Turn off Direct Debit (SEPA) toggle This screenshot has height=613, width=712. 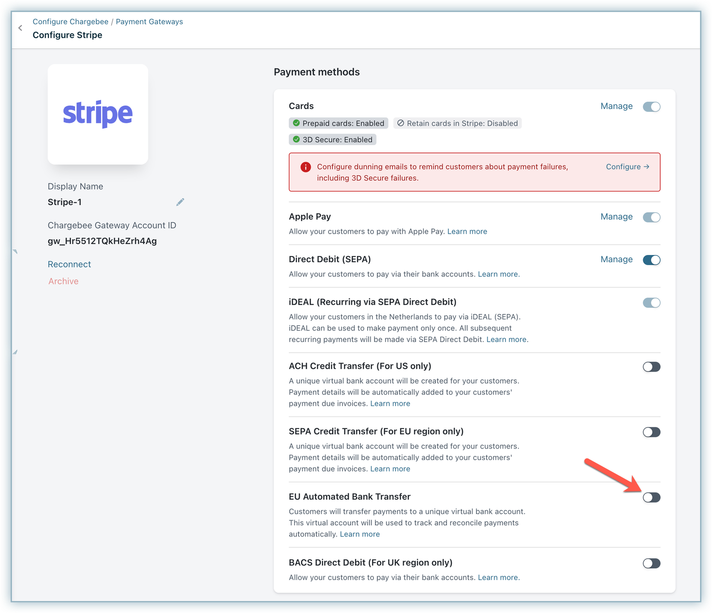pos(651,260)
